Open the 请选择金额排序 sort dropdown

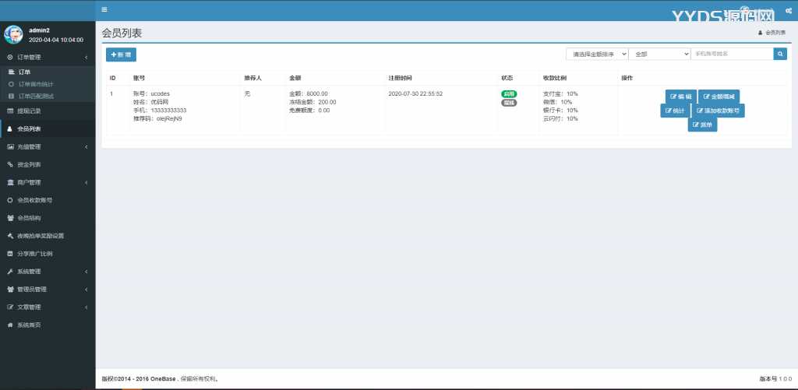click(x=597, y=54)
